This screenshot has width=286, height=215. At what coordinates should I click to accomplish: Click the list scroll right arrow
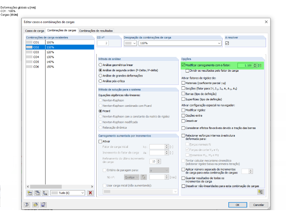click(x=92, y=187)
